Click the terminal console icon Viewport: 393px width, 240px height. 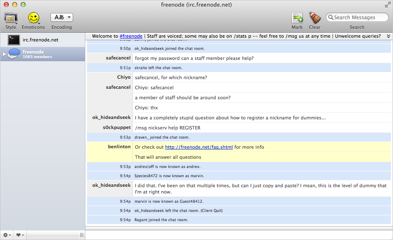click(13, 40)
